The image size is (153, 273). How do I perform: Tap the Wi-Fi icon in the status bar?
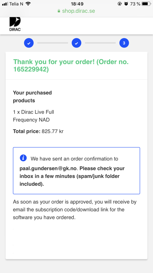(28, 4)
